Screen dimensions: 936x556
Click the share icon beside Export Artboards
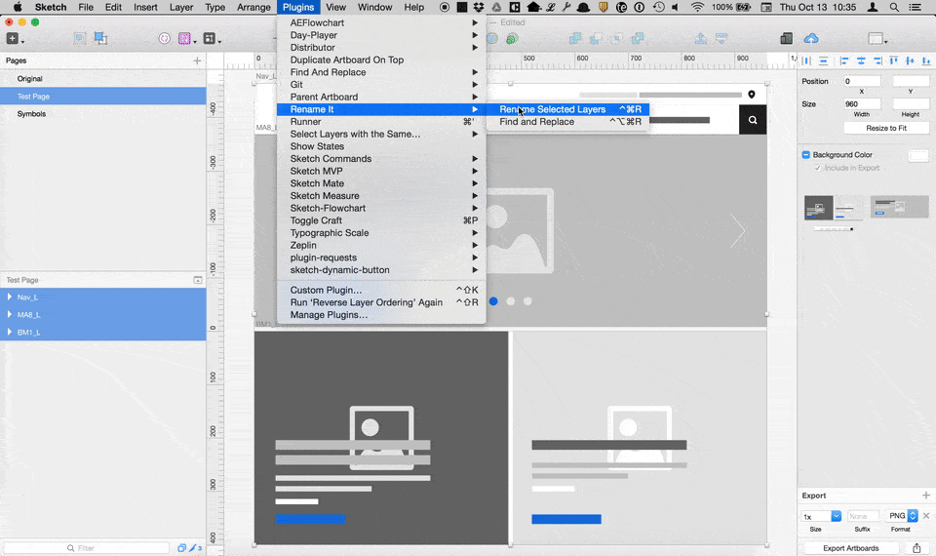[916, 548]
